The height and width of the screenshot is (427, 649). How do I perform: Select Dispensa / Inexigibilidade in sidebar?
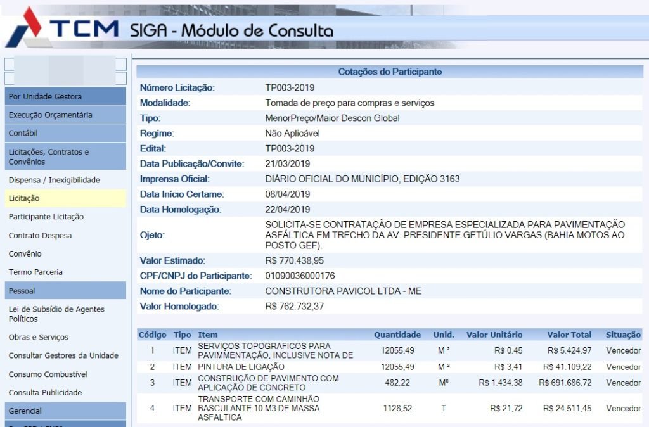pos(55,180)
